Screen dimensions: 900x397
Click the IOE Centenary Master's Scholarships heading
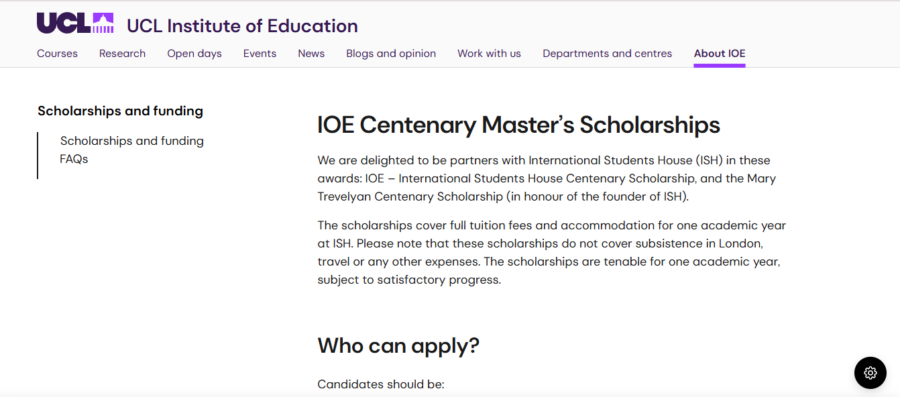click(518, 125)
